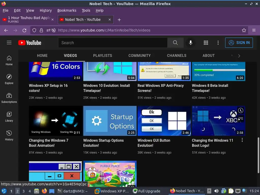Show site security padlock info
This screenshot has height=195, width=260.
point(41,30)
